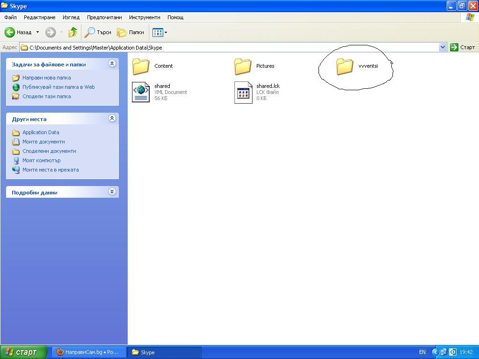Open the Предпочитани menu
This screenshot has width=479, height=359.
pyautogui.click(x=104, y=17)
